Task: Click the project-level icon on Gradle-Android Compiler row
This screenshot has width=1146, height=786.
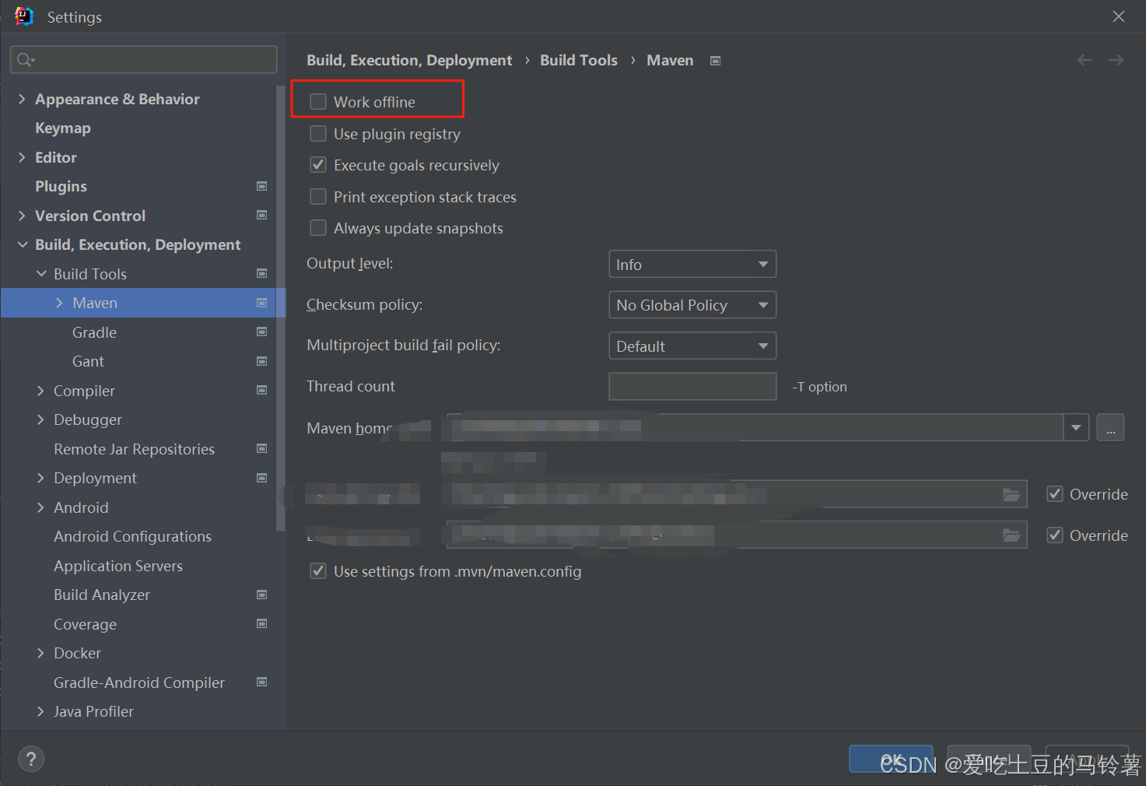Action: tap(262, 682)
